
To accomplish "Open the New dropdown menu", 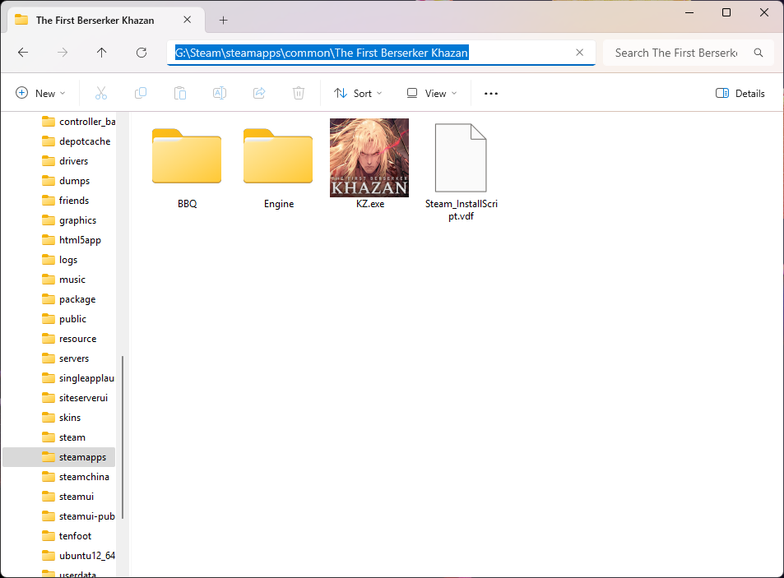I will coord(40,94).
